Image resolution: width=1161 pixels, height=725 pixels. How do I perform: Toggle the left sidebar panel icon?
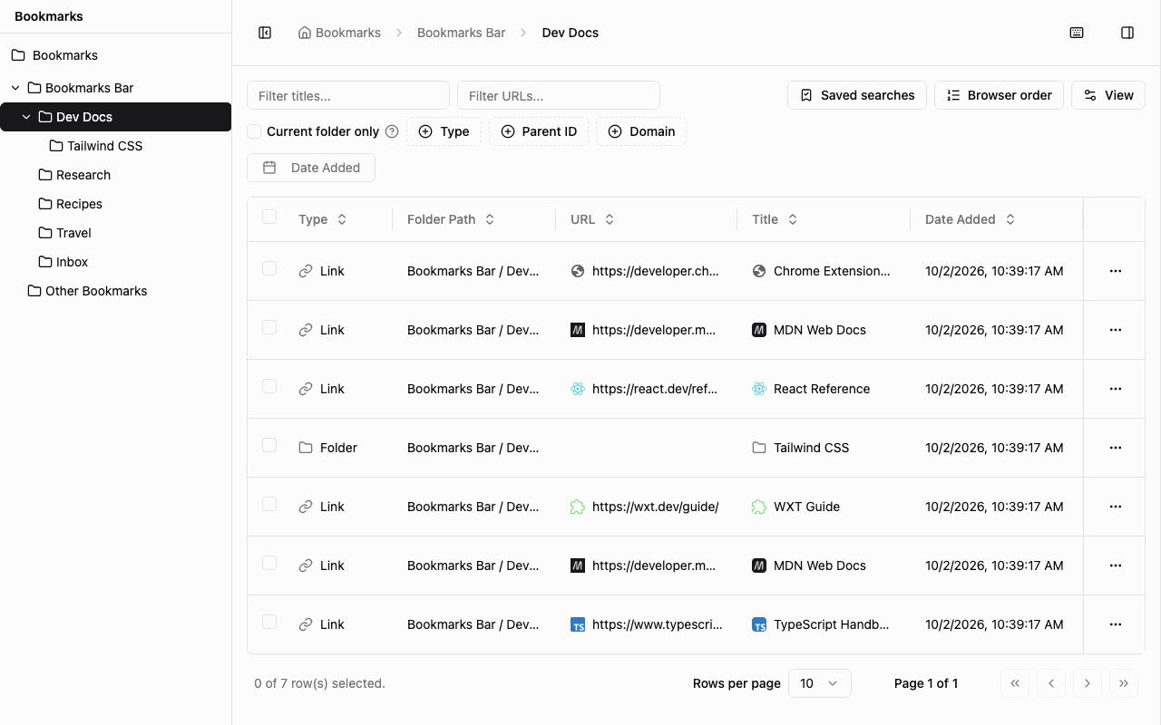coord(265,33)
